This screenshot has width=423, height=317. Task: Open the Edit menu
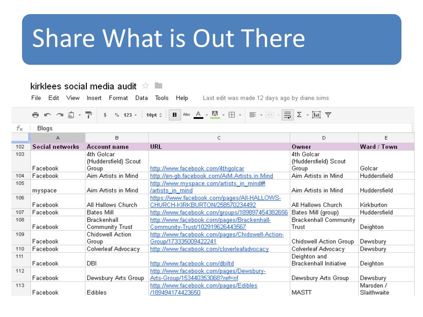click(53, 98)
